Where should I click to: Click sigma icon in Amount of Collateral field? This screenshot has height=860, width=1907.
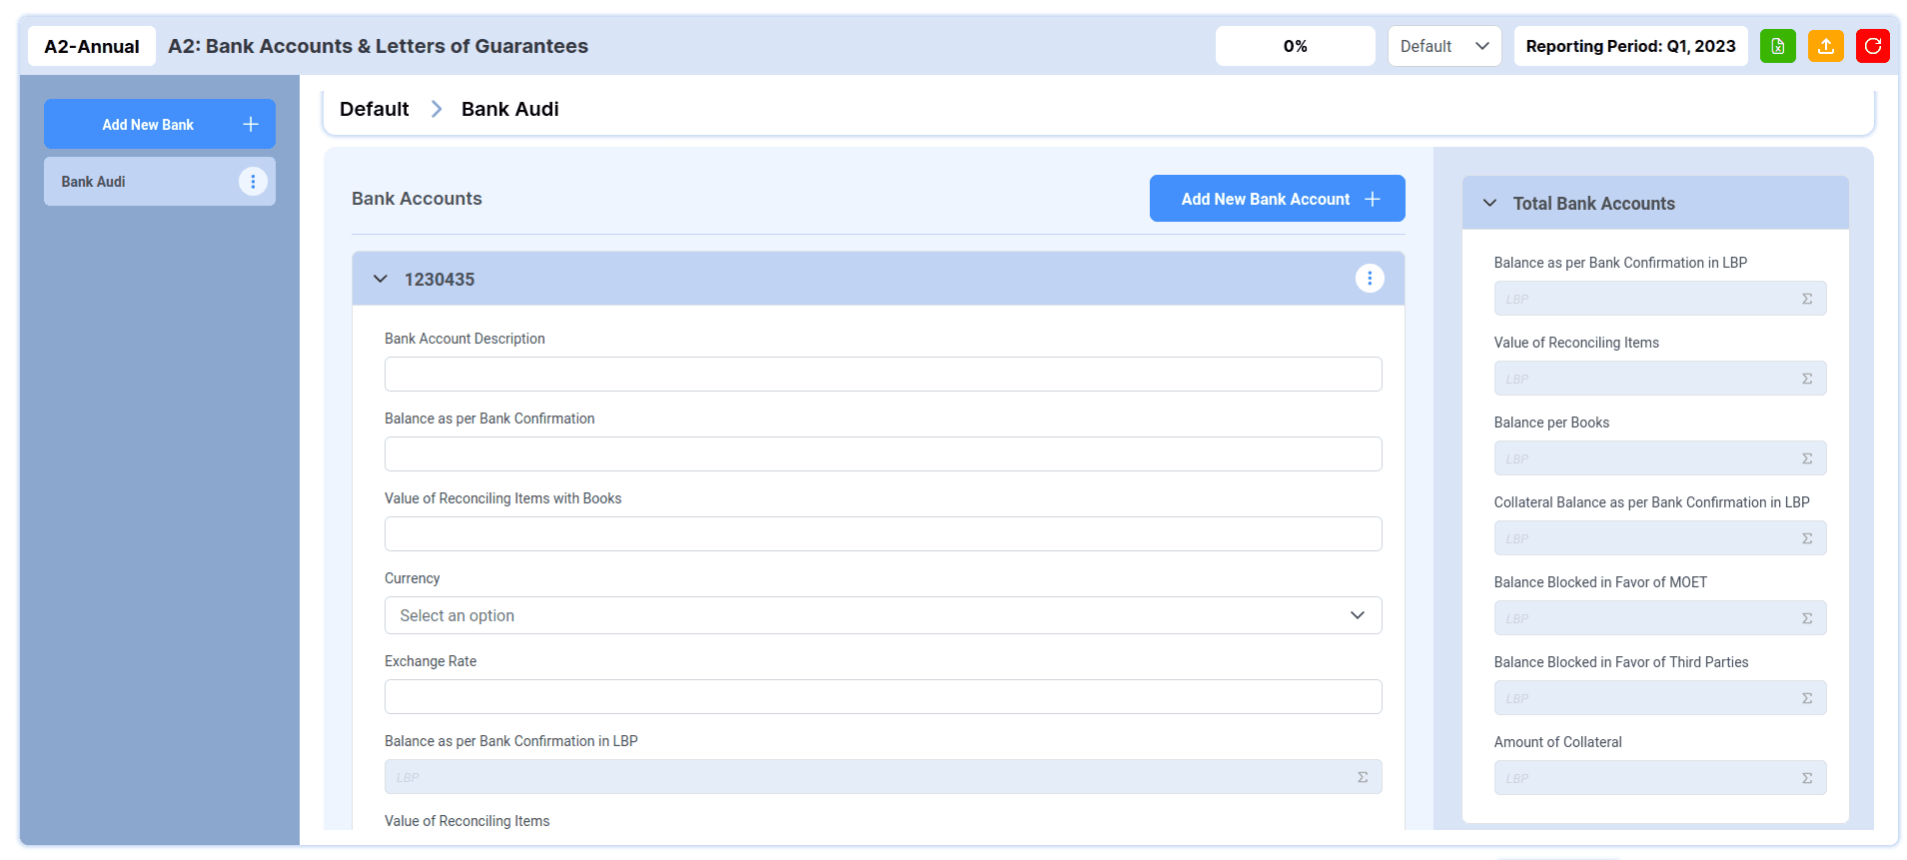pos(1806,778)
